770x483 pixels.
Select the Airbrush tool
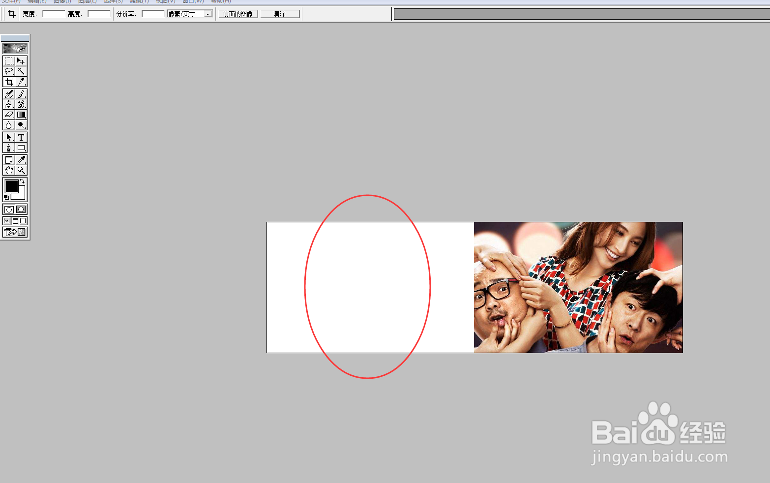tap(9, 94)
